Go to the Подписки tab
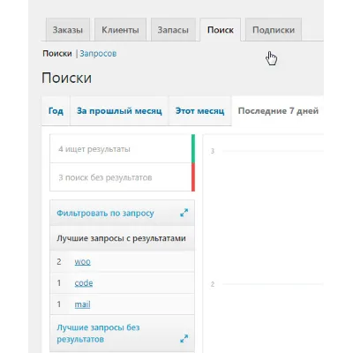353x353 pixels. (x=274, y=30)
